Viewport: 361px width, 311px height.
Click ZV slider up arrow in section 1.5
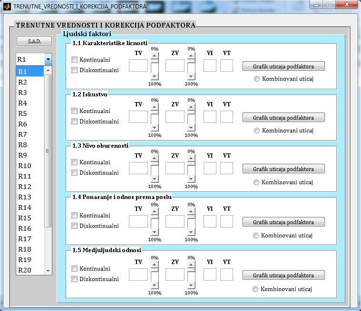click(191, 264)
